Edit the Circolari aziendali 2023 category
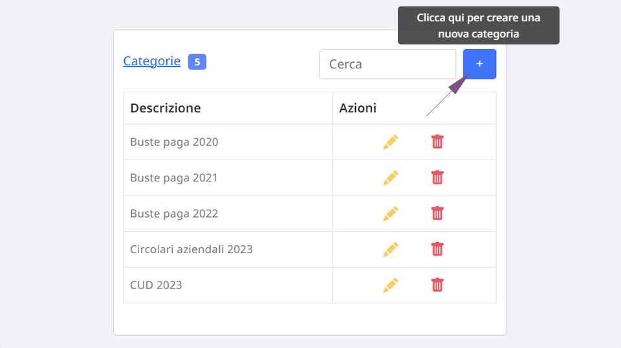The height and width of the screenshot is (348, 621). [391, 249]
